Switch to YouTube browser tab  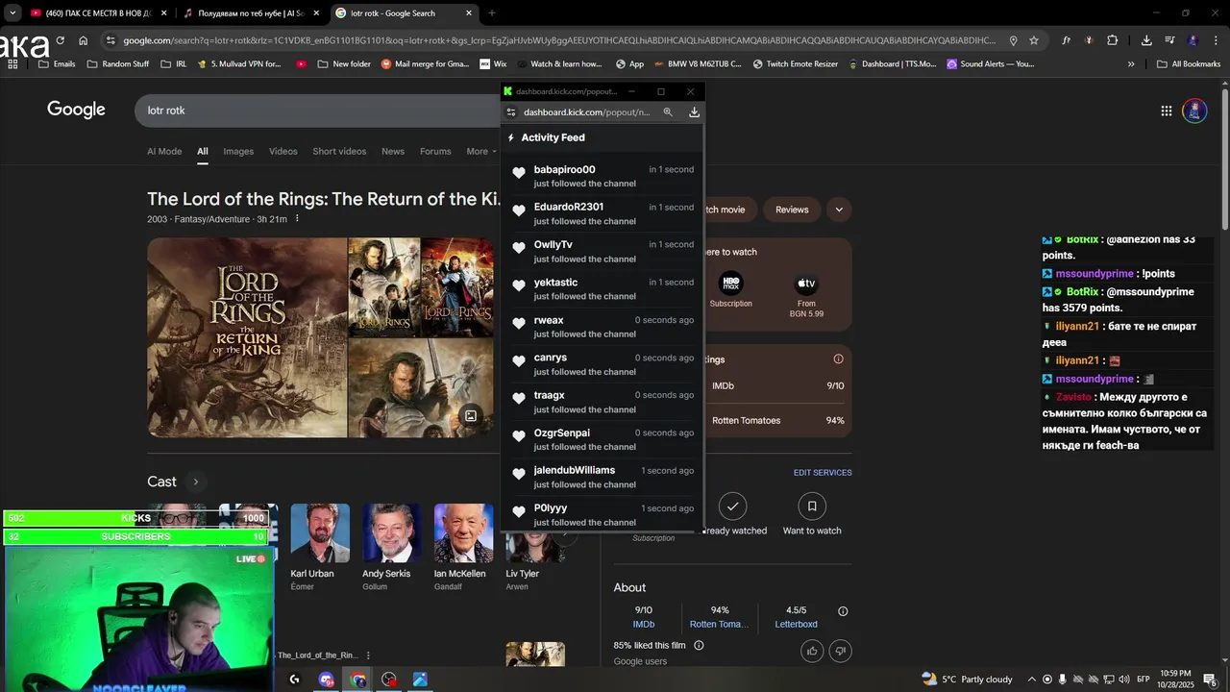98,13
